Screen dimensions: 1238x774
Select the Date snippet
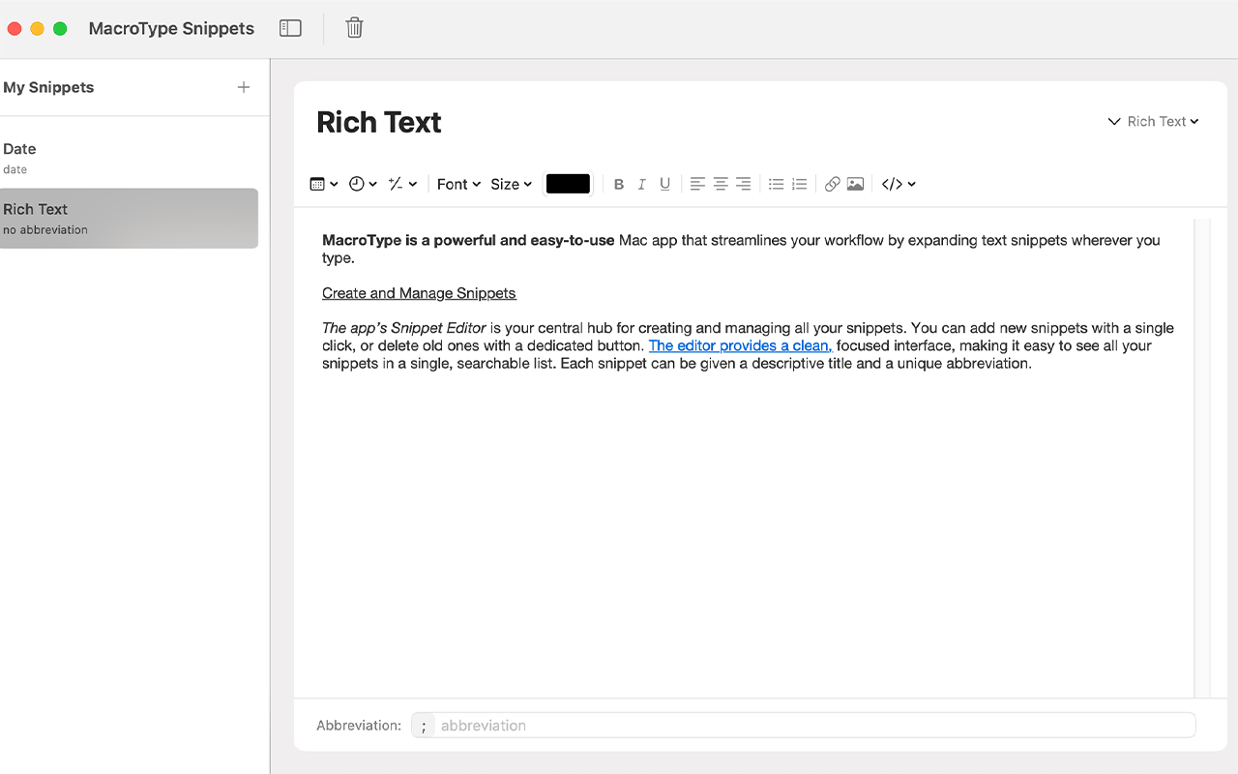tap(129, 158)
